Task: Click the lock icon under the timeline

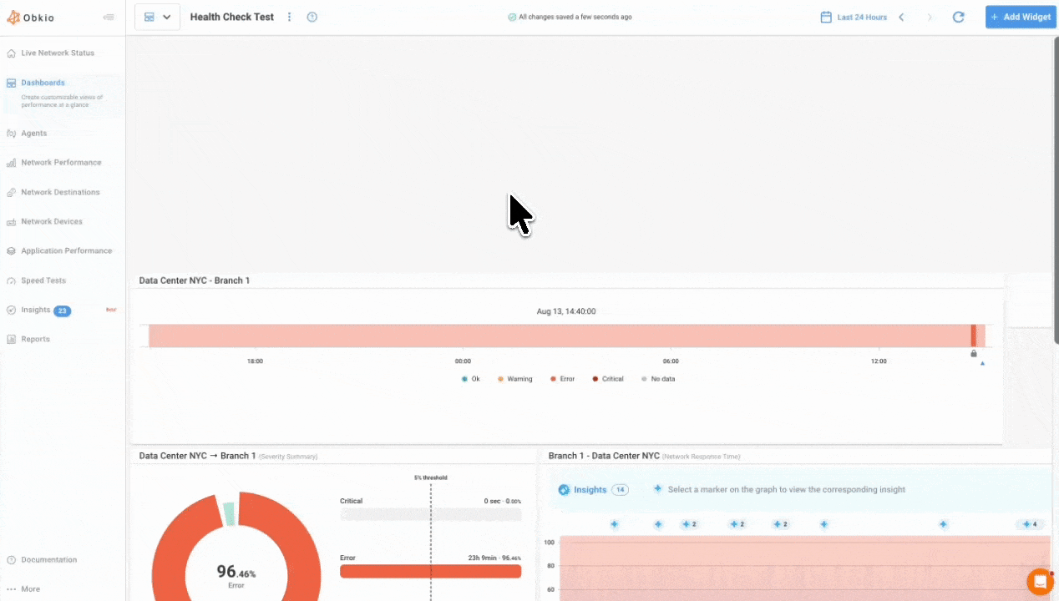Action: [974, 354]
